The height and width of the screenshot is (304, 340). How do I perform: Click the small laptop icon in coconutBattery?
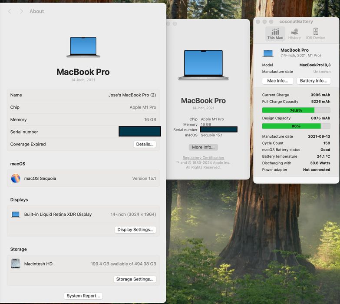(x=268, y=53)
